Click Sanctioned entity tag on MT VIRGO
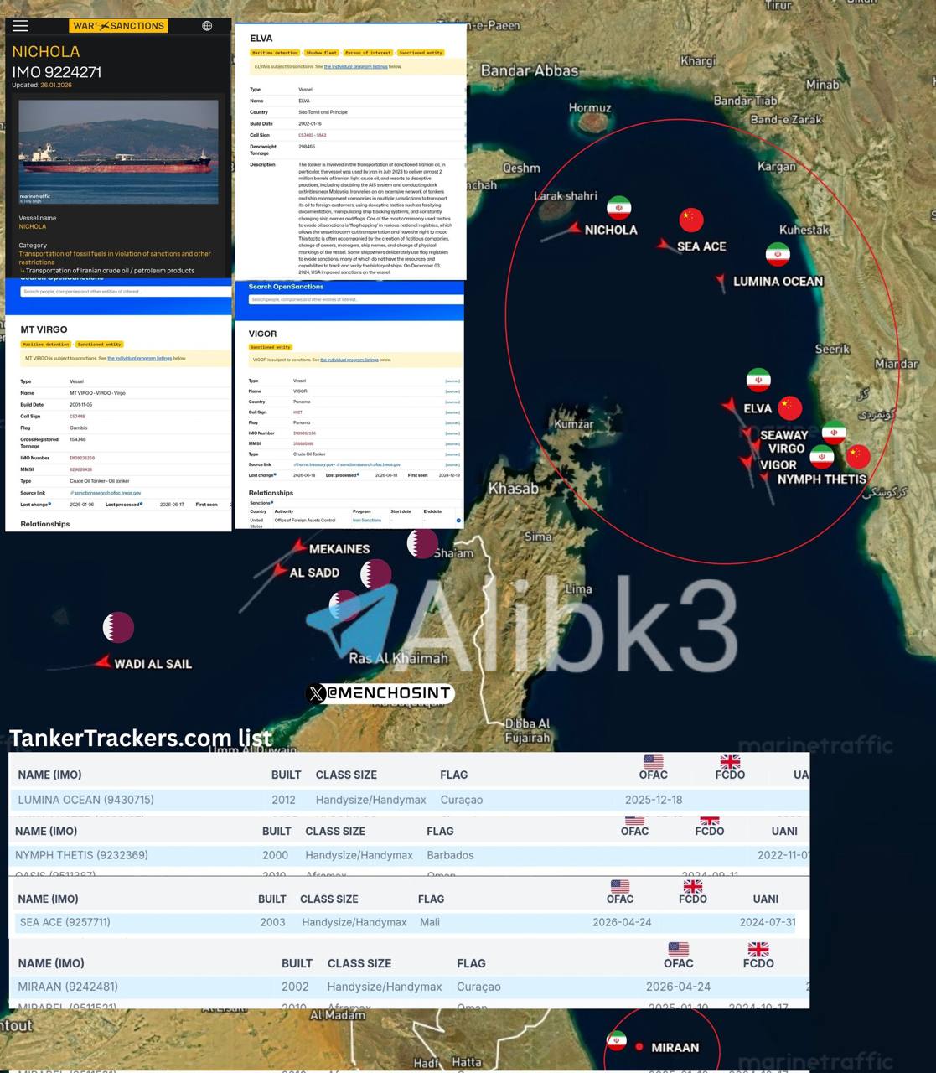 (x=100, y=345)
